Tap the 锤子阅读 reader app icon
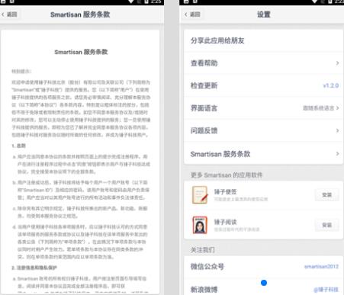This screenshot has width=344, height=295. click(x=200, y=225)
